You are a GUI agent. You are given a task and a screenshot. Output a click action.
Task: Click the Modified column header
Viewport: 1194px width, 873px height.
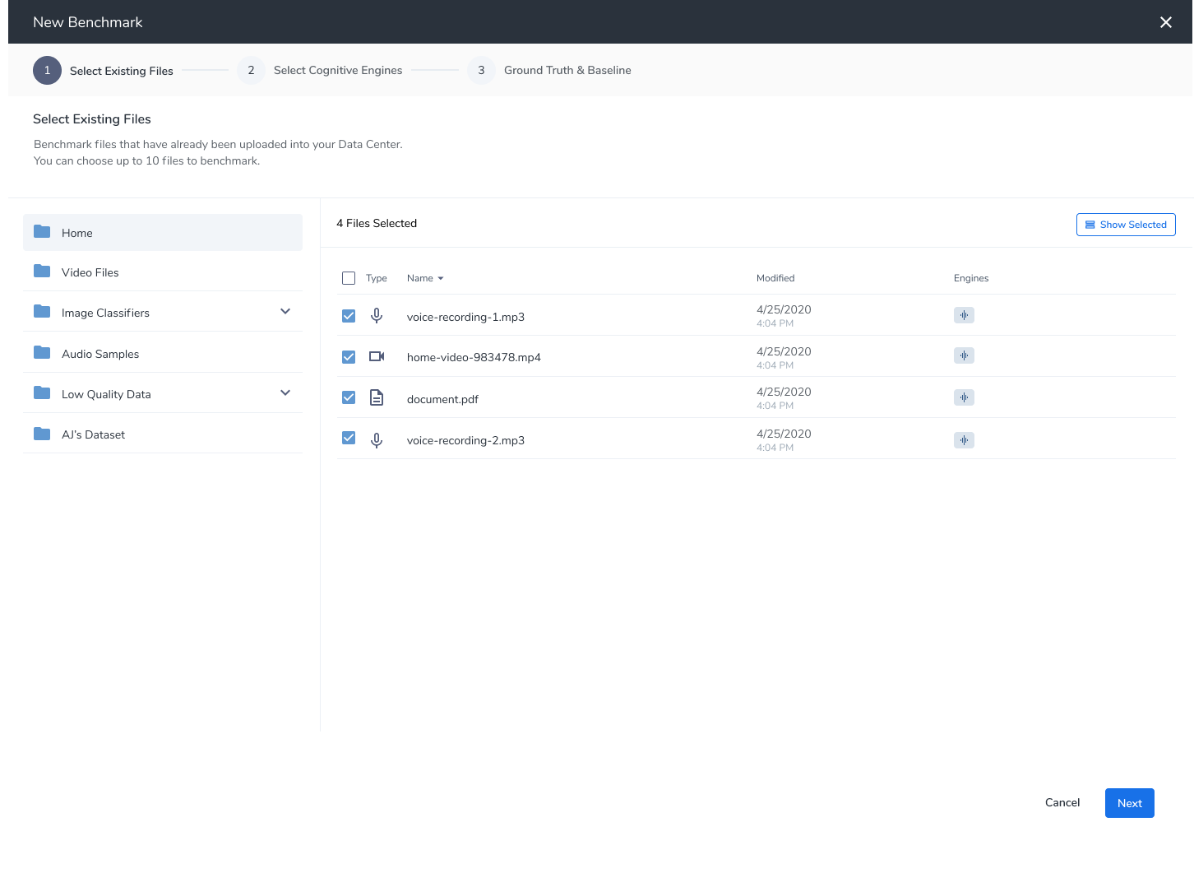coord(775,278)
